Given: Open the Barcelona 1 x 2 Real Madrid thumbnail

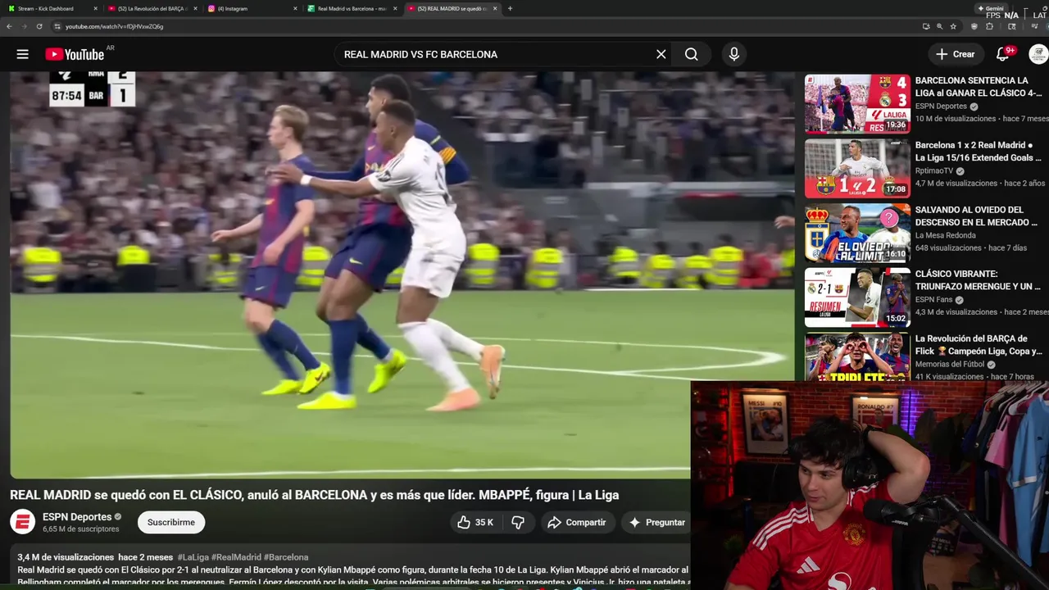Looking at the screenshot, I should [x=857, y=169].
